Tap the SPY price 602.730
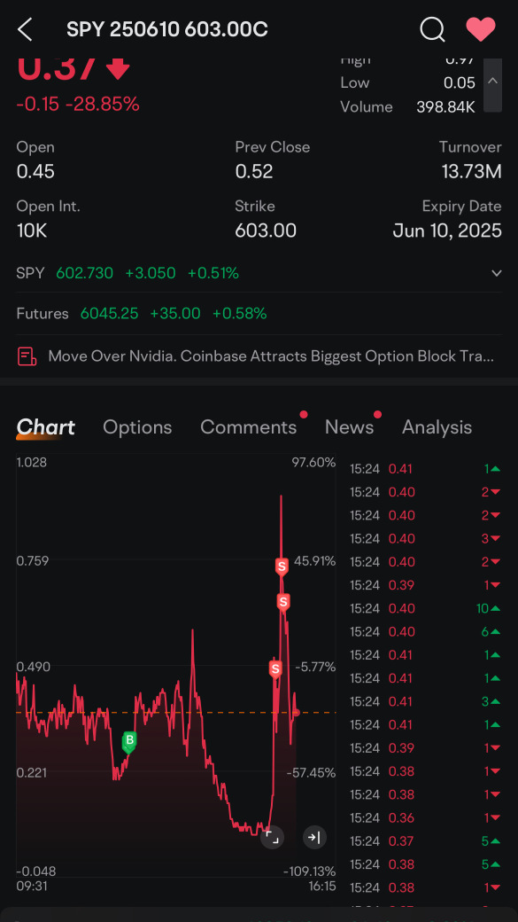The height and width of the screenshot is (922, 518). 85,273
